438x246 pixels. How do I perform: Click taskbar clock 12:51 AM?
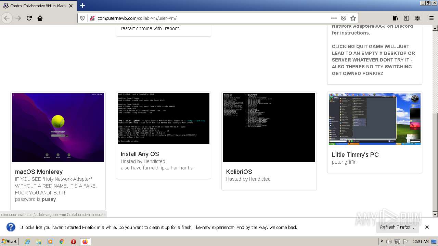[x=421, y=242]
